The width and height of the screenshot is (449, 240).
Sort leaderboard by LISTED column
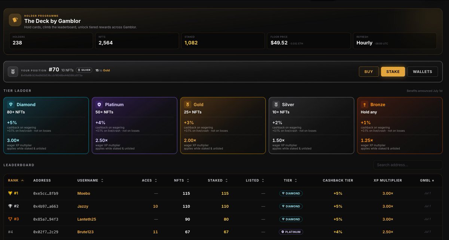click(255, 180)
